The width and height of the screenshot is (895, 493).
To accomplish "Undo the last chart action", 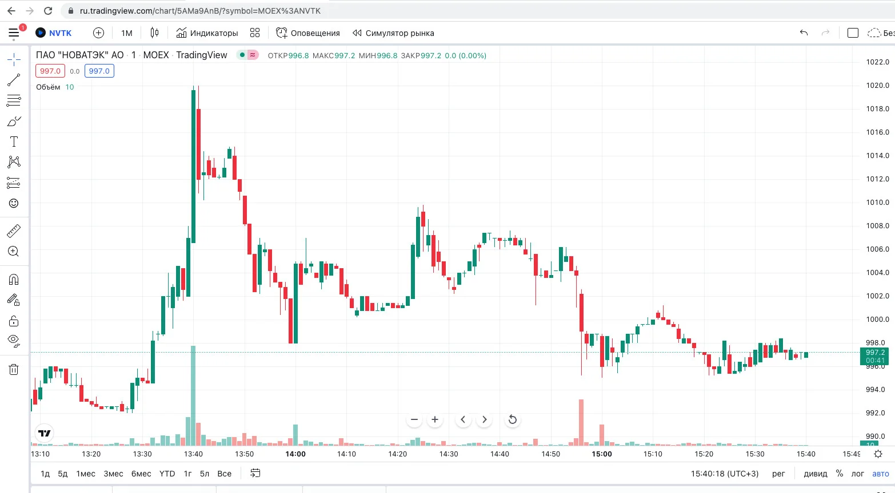I will point(804,33).
